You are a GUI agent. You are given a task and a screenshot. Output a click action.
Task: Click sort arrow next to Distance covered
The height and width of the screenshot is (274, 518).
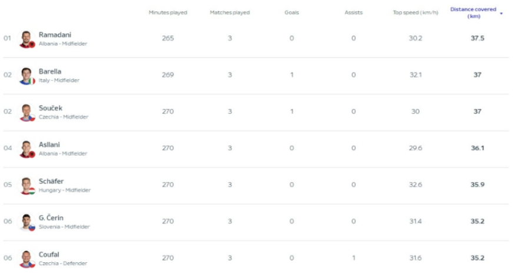pos(501,13)
